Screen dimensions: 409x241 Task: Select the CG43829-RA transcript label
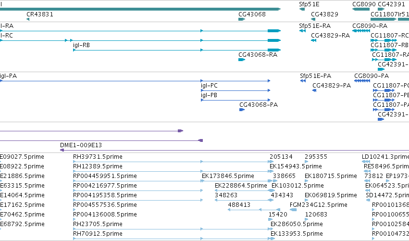(330, 36)
